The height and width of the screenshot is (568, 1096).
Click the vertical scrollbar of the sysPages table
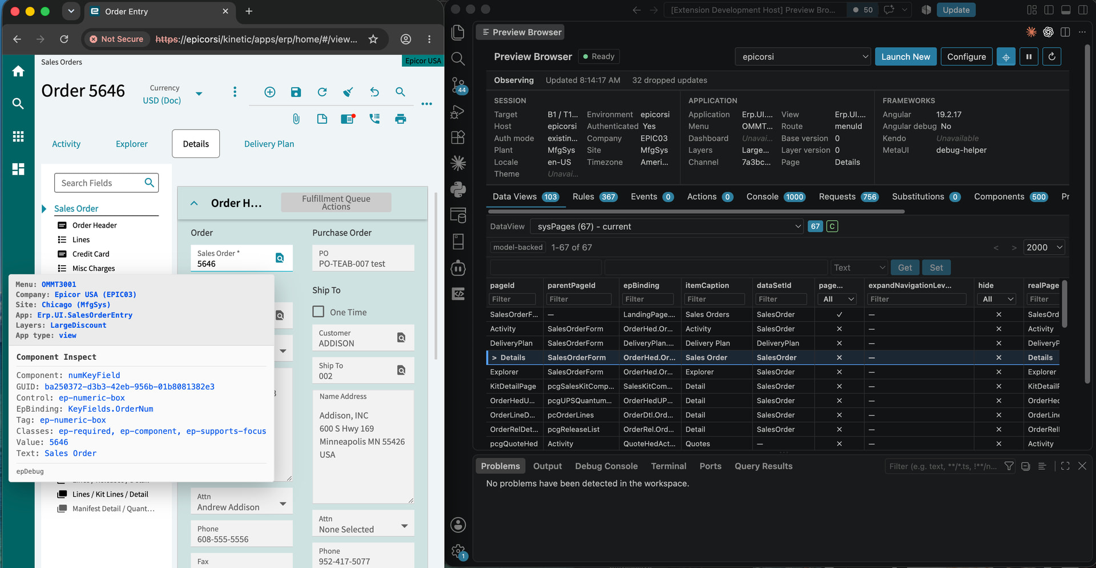tap(1065, 305)
